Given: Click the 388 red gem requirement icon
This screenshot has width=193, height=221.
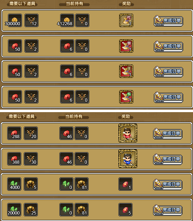Looking at the screenshot, I should (14, 159).
